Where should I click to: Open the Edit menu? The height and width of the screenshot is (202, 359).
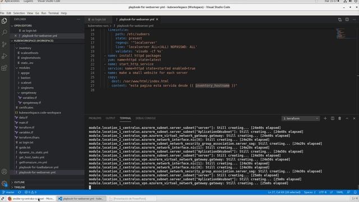pyautogui.click(x=9, y=13)
